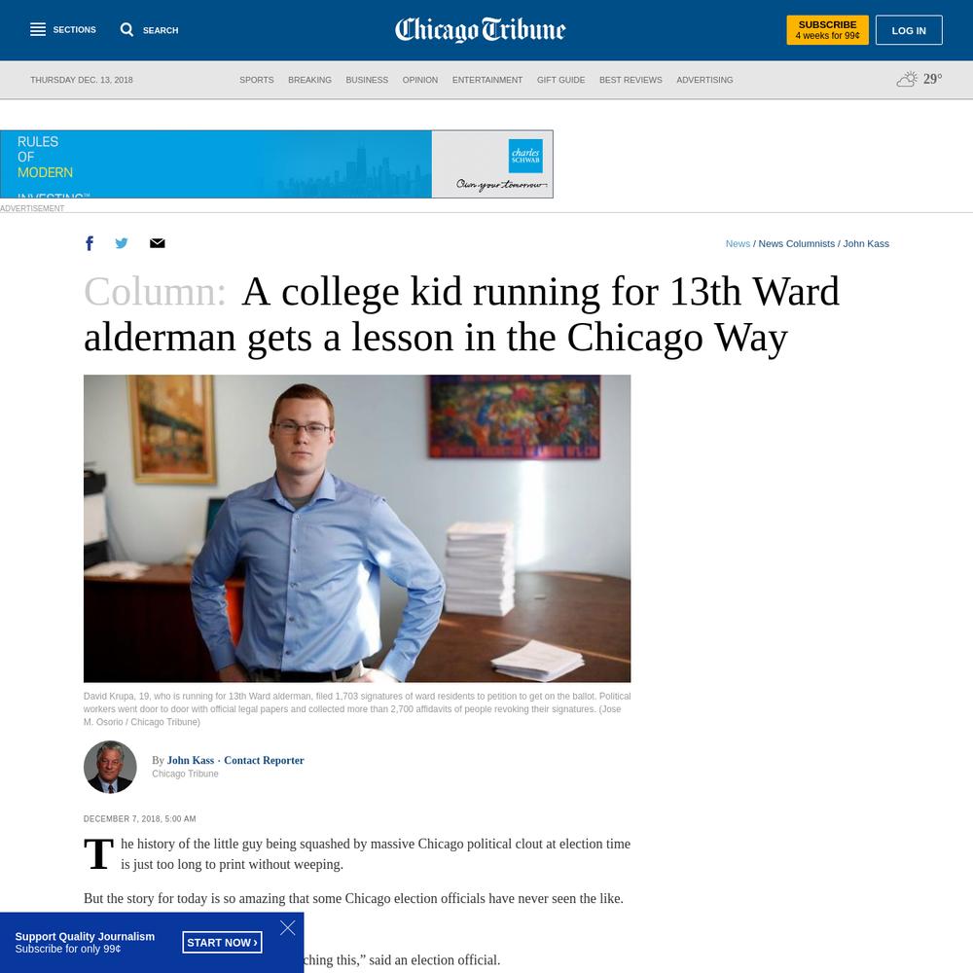
Task: Select Opinion in the navigation bar
Action: tap(420, 80)
